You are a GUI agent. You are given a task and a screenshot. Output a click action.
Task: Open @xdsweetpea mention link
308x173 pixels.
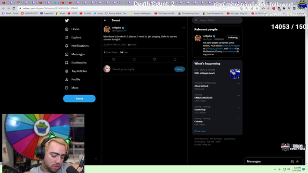pos(230,51)
